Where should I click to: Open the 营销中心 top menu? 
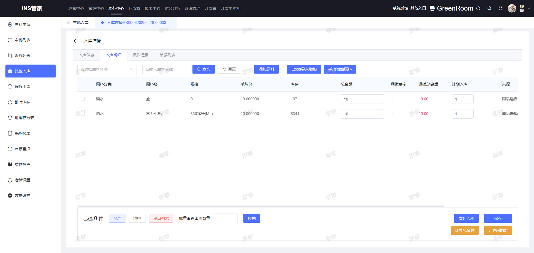pos(96,8)
